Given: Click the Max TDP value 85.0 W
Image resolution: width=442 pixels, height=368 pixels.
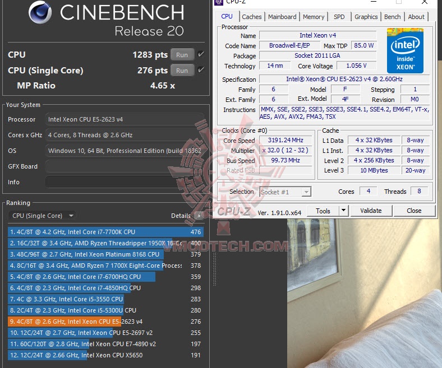Looking at the screenshot, I should click(x=363, y=45).
